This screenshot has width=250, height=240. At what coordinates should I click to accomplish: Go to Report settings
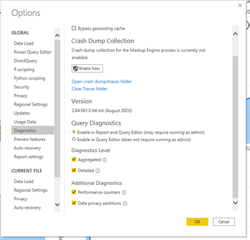click(x=29, y=157)
